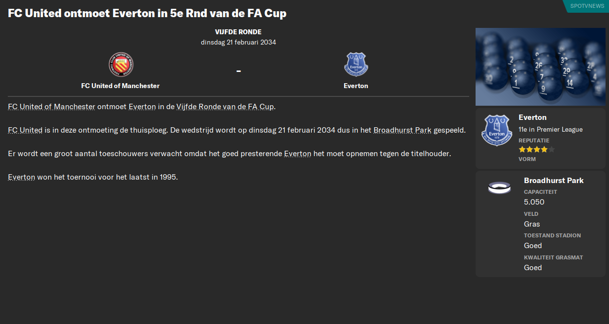Click the 11e in Premier League text
The height and width of the screenshot is (324, 609).
point(550,129)
